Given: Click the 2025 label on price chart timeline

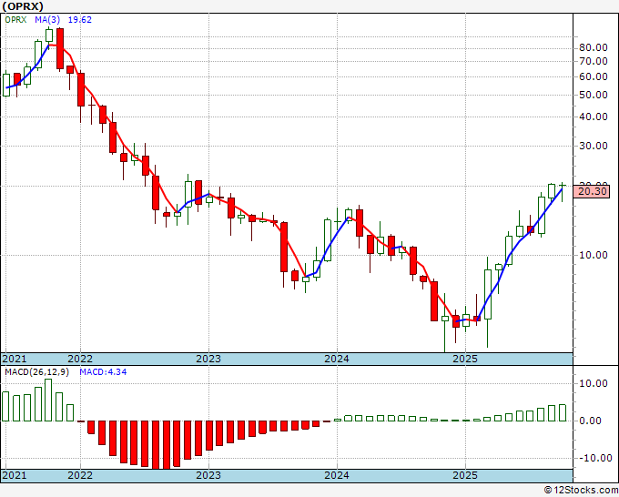Looking at the screenshot, I should coord(465,359).
